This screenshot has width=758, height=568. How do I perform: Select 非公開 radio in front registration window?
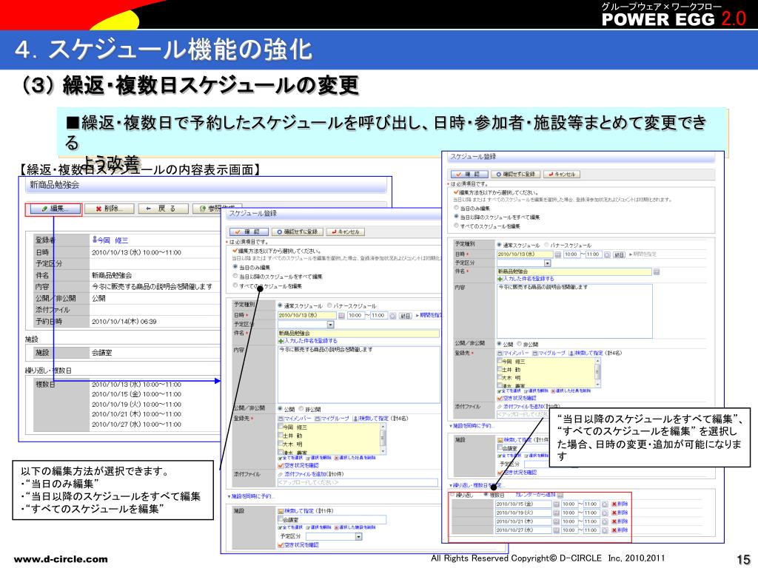[x=519, y=344]
